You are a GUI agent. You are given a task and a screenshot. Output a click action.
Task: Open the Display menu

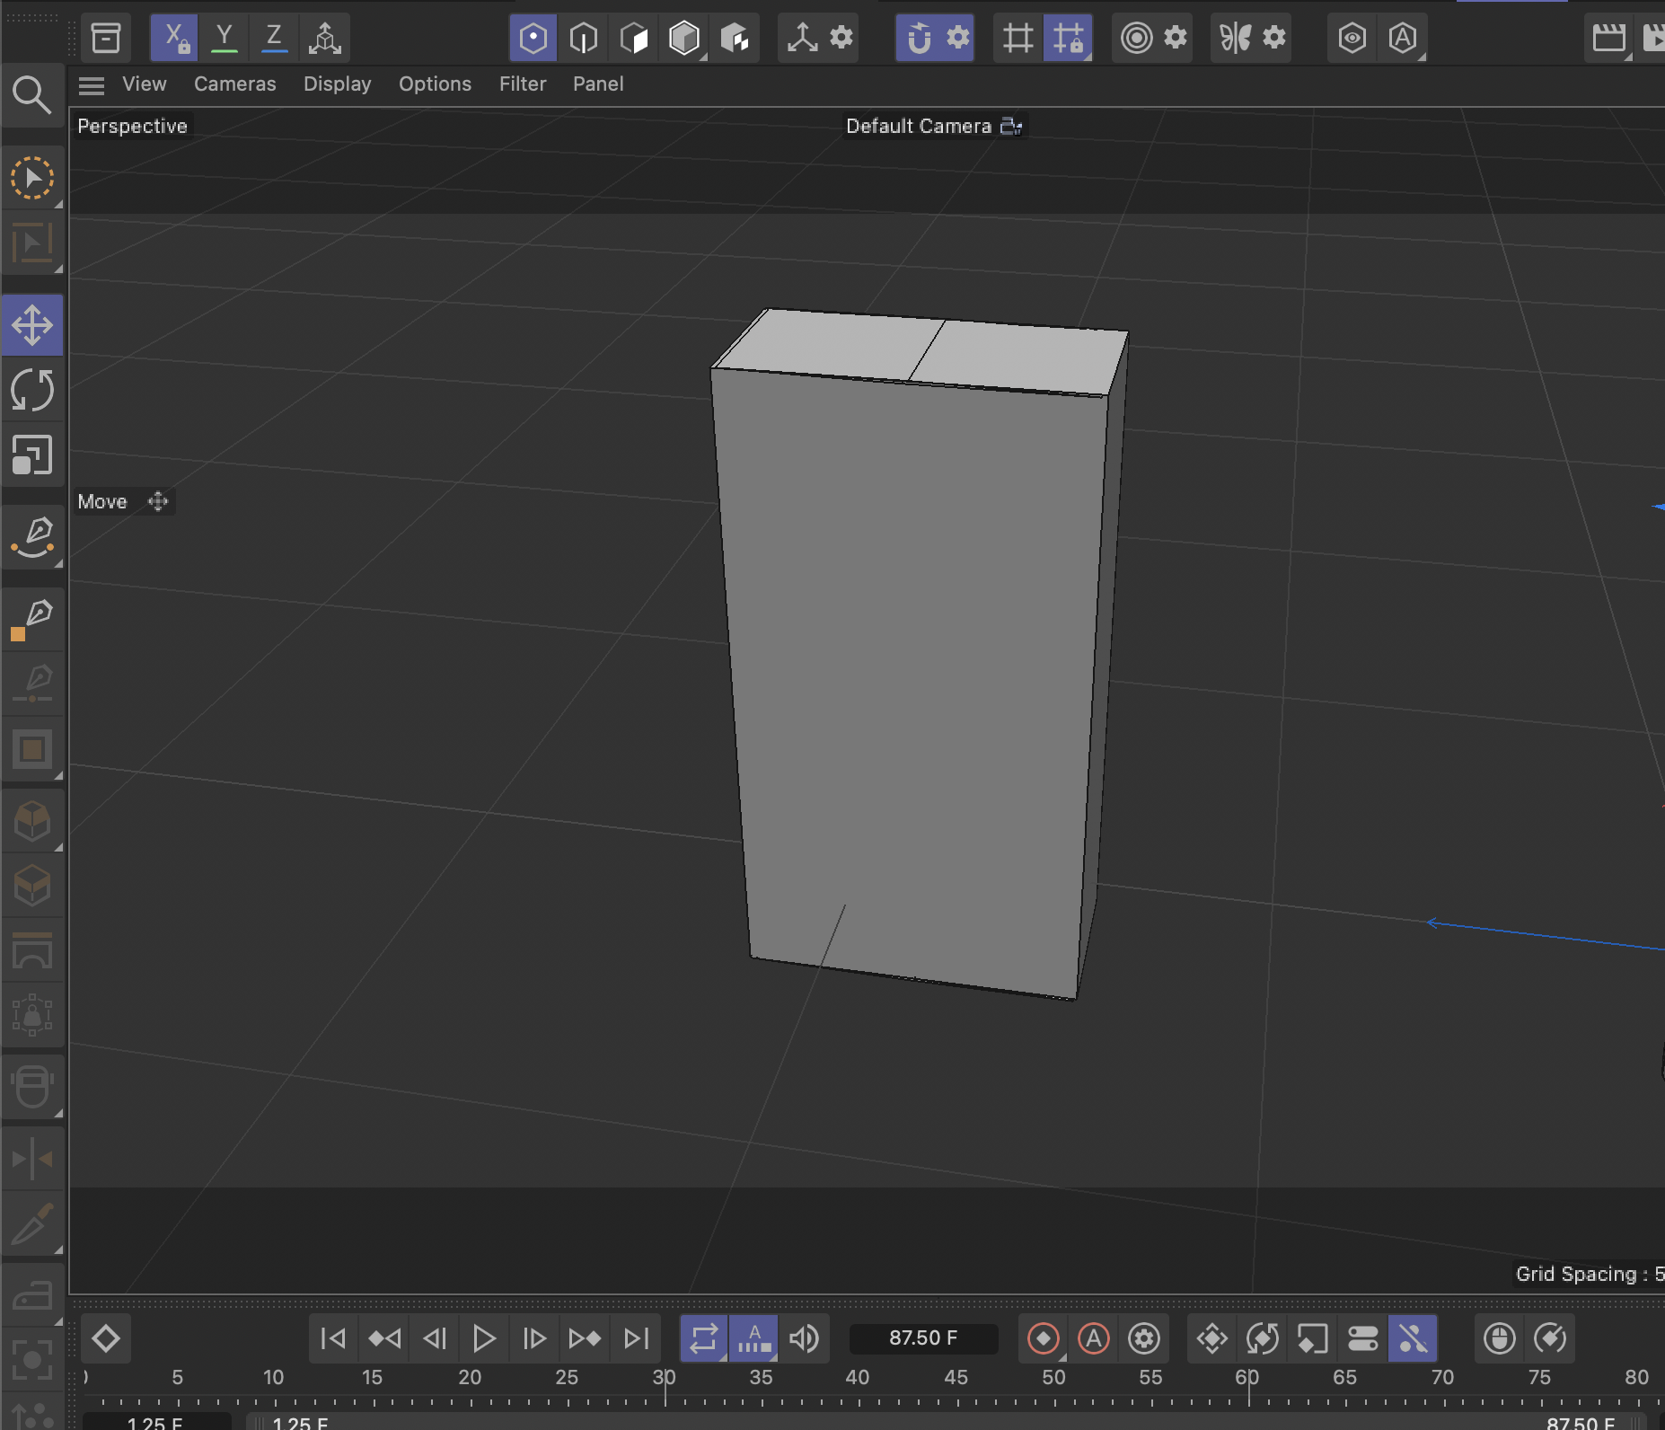[x=337, y=84]
